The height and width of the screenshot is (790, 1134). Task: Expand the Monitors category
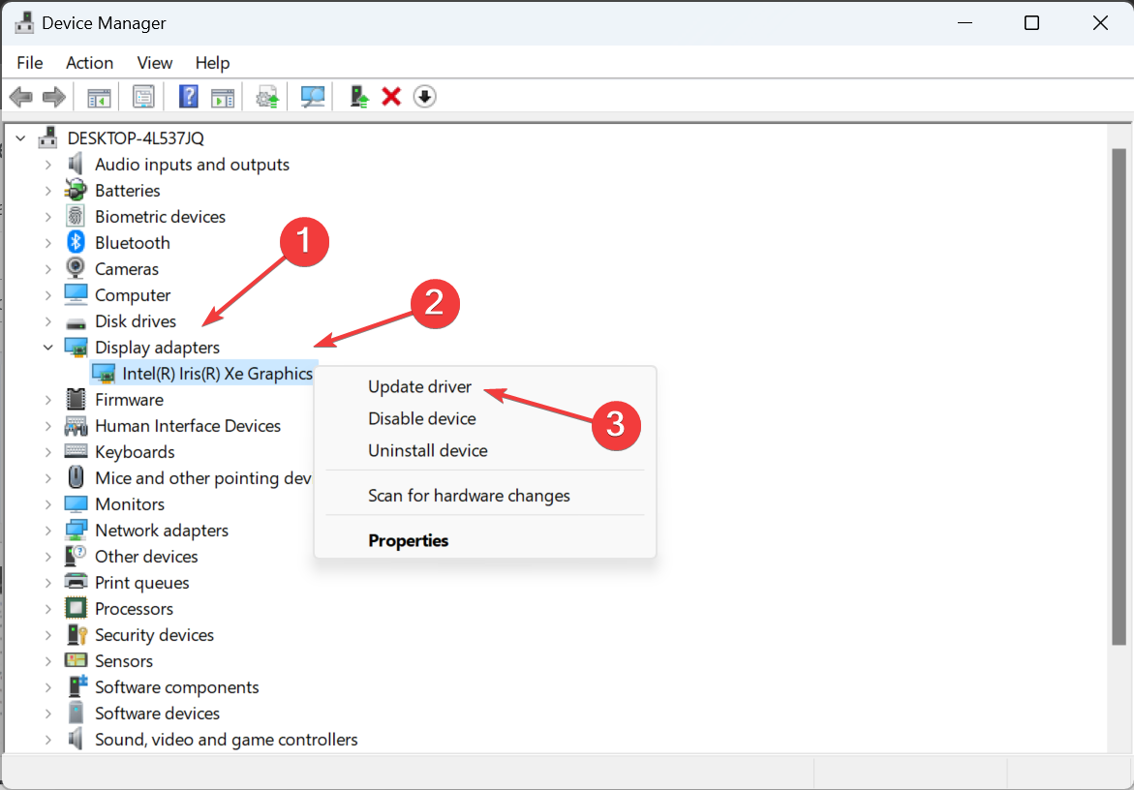pos(47,503)
